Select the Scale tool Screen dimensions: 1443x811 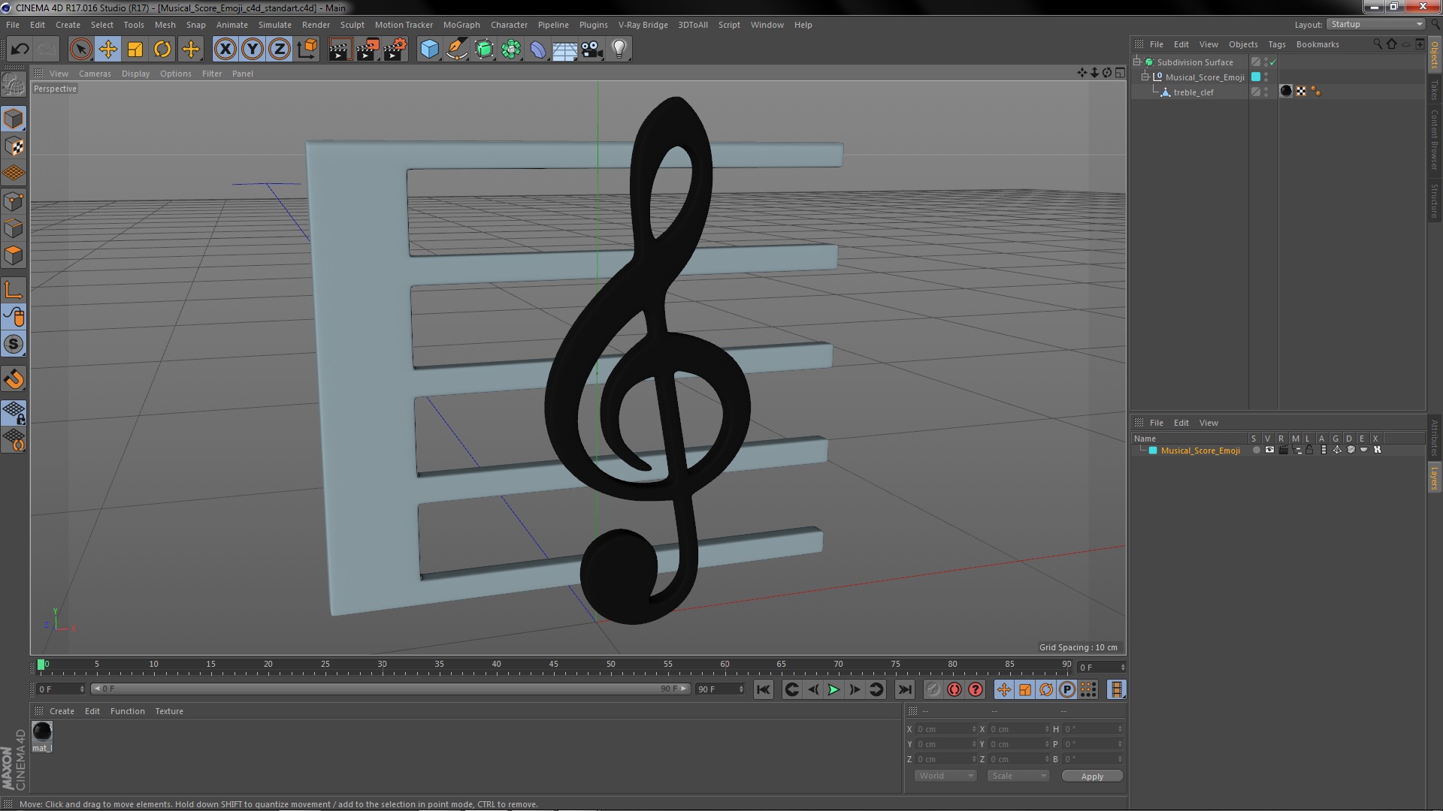[135, 50]
